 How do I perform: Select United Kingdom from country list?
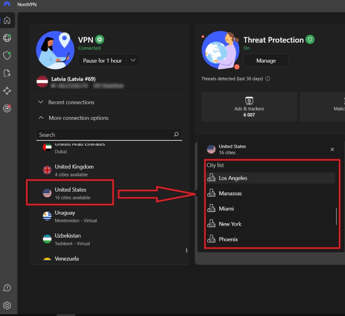(x=109, y=170)
